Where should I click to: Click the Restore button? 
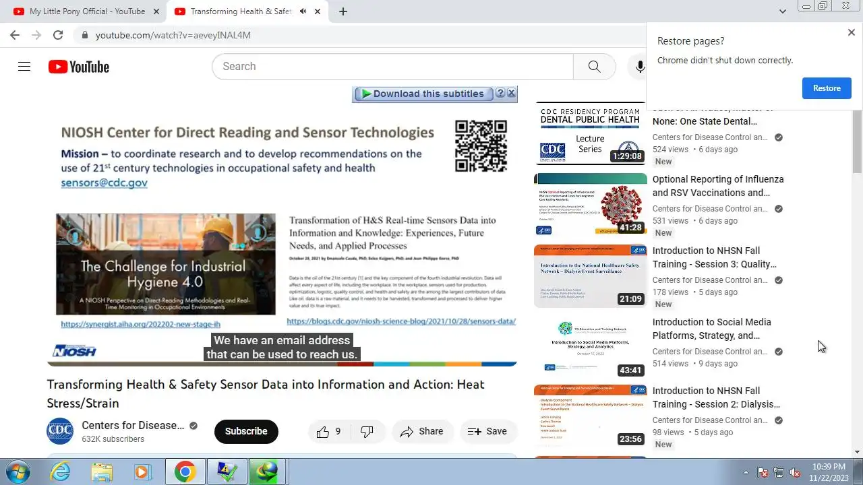(827, 88)
